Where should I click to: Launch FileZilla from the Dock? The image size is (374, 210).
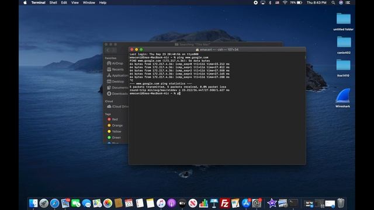tap(224, 203)
